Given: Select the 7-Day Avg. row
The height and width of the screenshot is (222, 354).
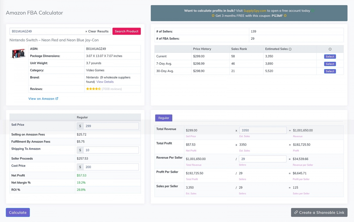Looking at the screenshot, I should [x=330, y=64].
